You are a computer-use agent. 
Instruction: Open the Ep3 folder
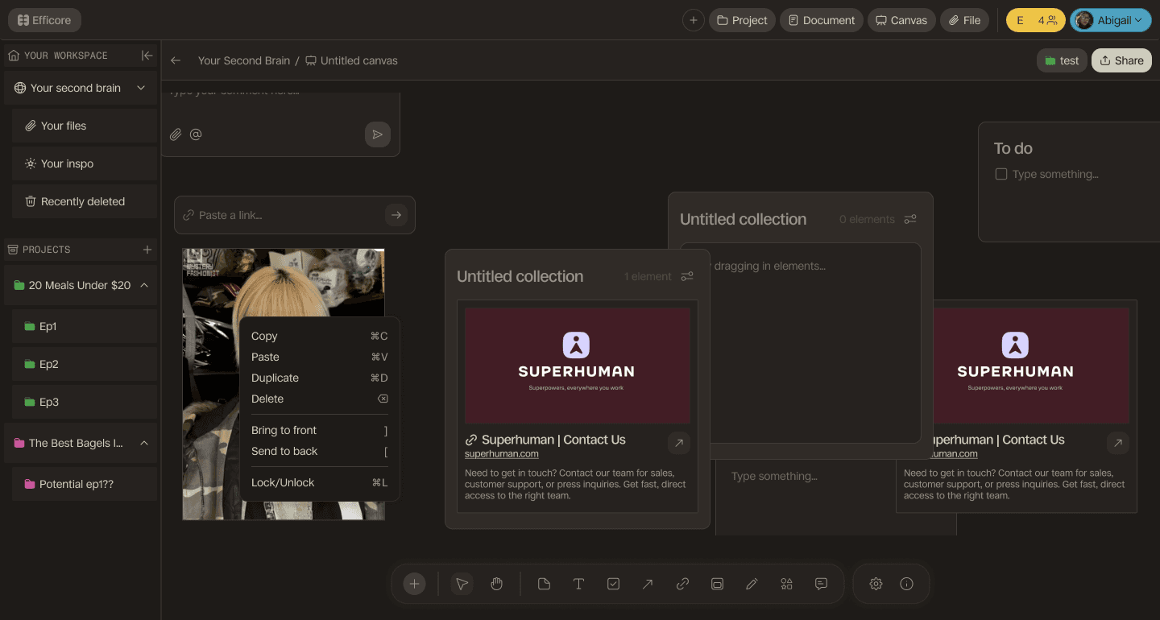click(85, 402)
